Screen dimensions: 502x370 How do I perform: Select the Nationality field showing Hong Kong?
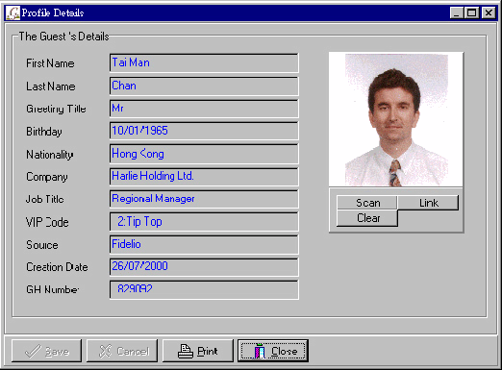point(204,154)
